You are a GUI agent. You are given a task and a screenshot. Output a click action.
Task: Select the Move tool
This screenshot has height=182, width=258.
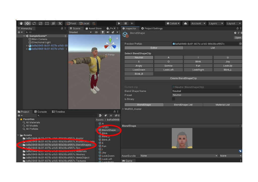pyautogui.click(x=27, y=23)
